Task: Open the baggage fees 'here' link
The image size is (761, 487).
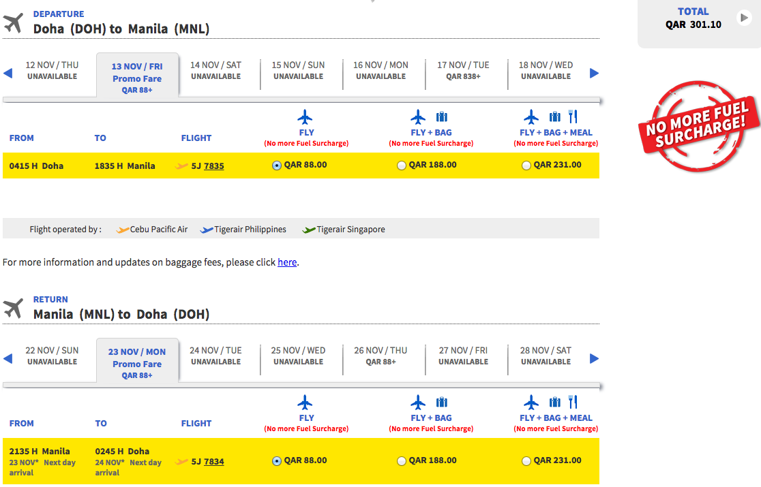Action: point(287,262)
